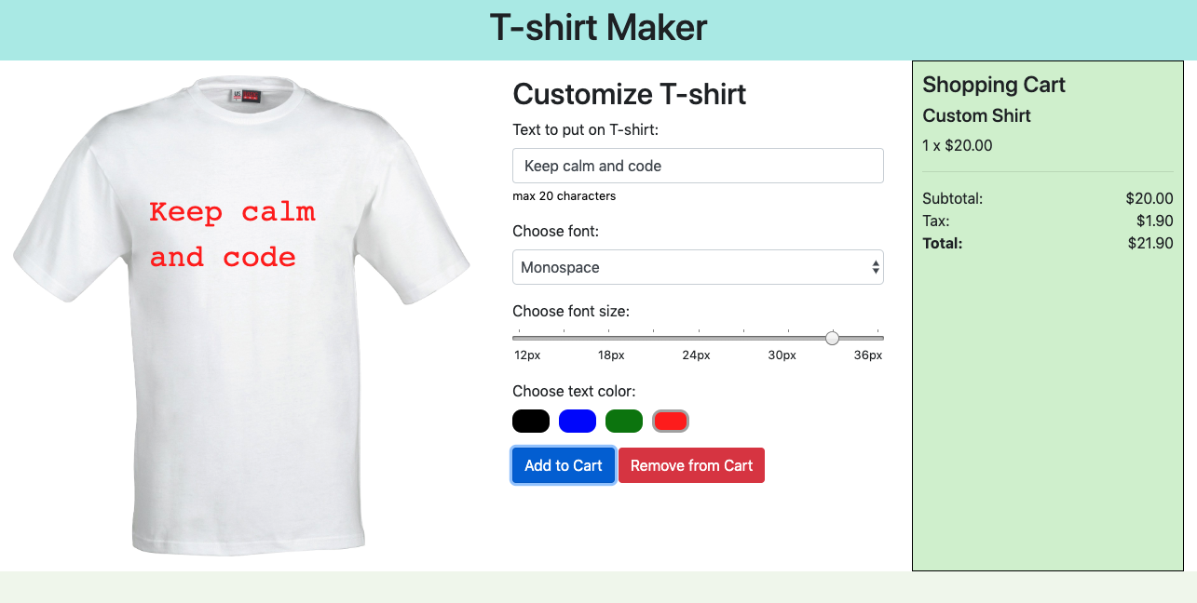This screenshot has width=1197, height=603.
Task: Focus the T-shirt text input field
Action: (698, 166)
